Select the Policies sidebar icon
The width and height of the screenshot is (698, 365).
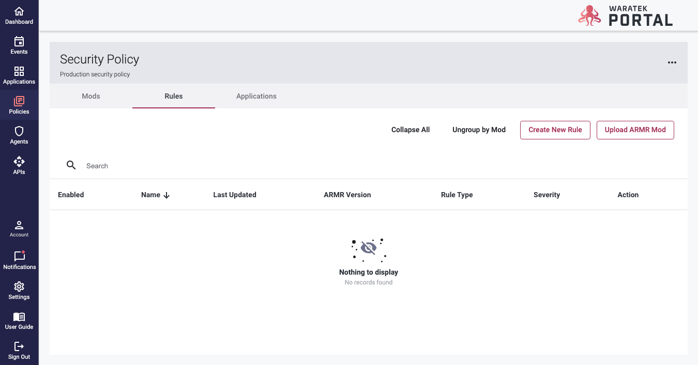[19, 102]
